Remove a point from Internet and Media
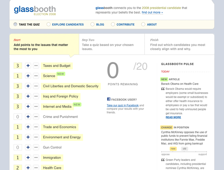Viewport: 224px width, 170px height. [x=36, y=106]
